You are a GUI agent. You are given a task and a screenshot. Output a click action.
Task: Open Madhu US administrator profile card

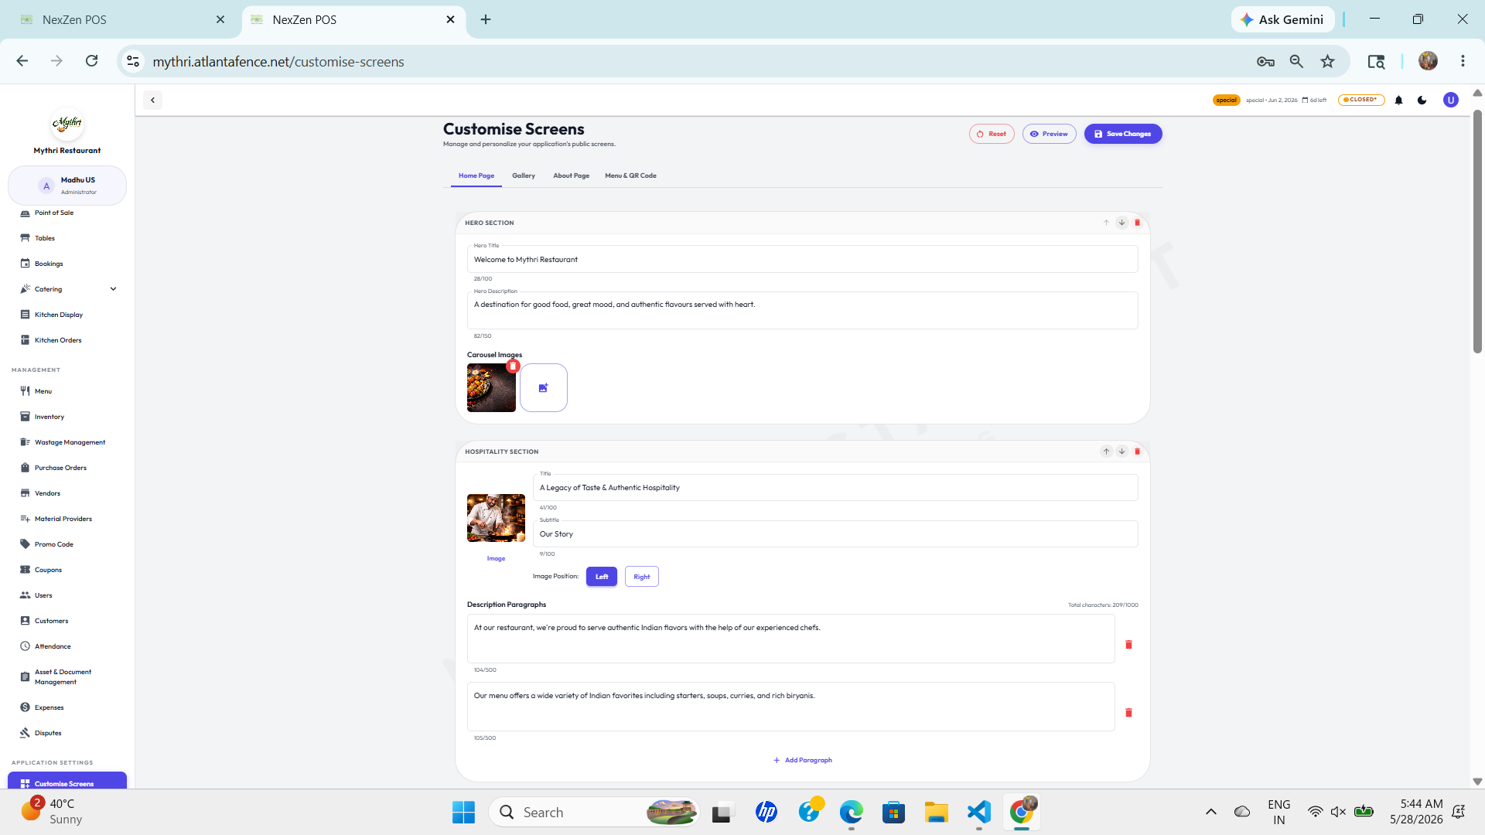[x=67, y=186]
